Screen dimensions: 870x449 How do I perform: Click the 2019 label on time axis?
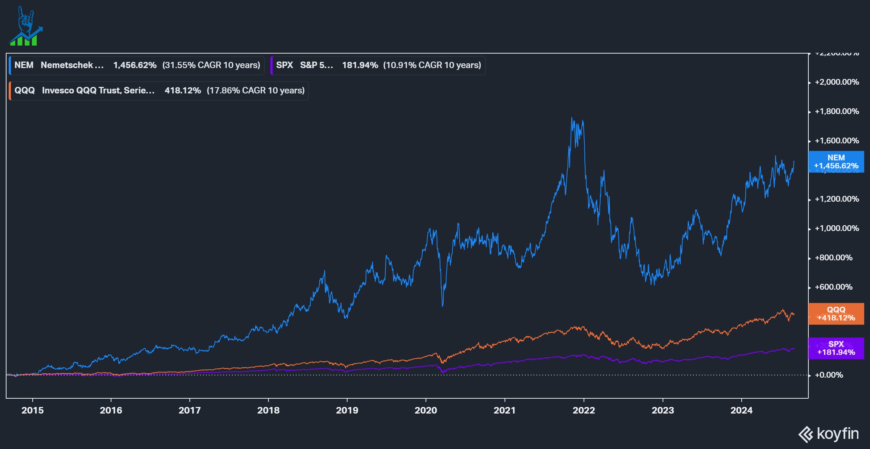tap(347, 410)
